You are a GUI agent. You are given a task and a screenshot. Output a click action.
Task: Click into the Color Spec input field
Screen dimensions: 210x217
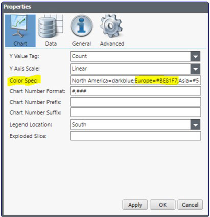(135, 80)
